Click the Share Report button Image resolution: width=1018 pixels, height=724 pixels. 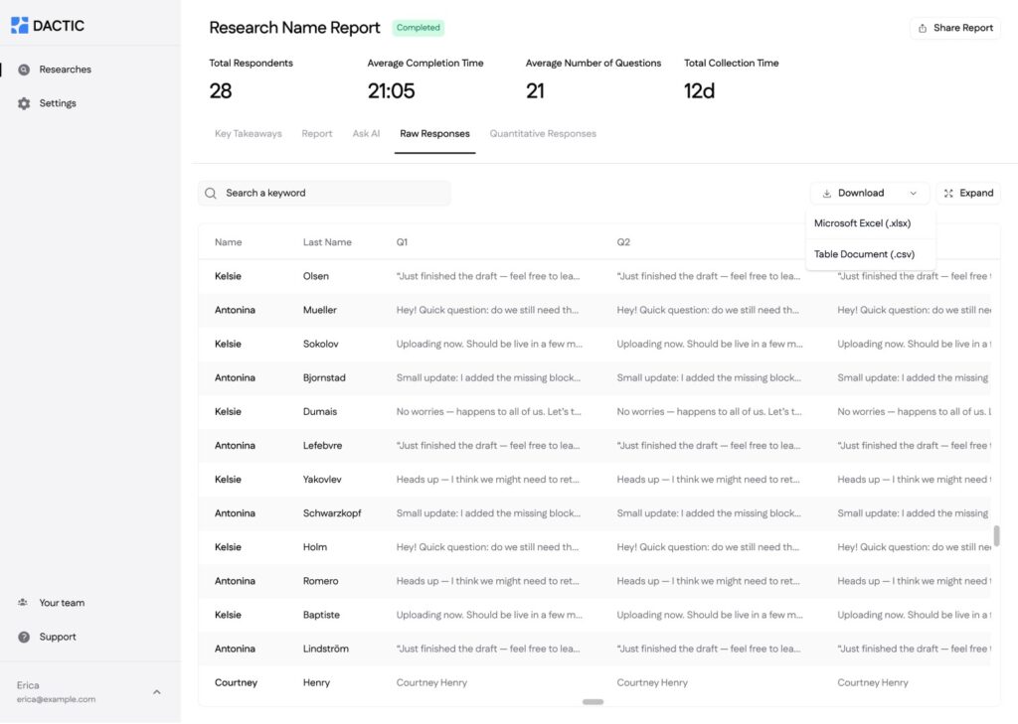pyautogui.click(x=954, y=28)
